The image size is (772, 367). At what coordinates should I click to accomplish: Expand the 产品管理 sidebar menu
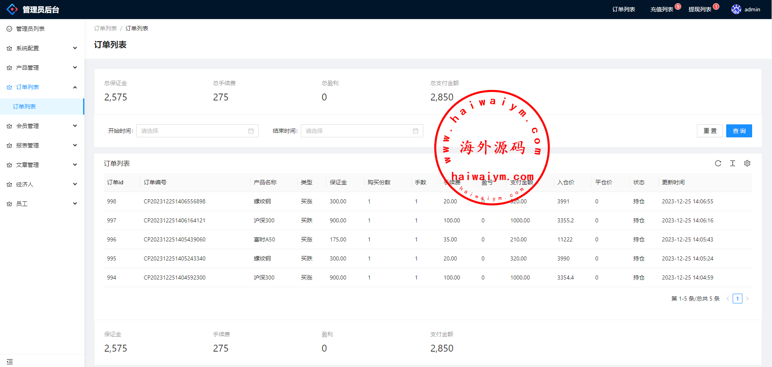pyautogui.click(x=42, y=68)
